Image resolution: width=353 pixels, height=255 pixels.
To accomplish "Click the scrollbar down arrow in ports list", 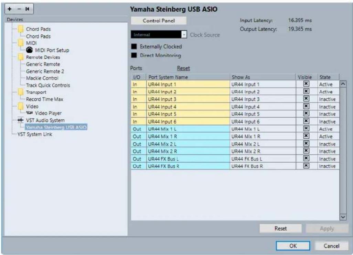I will click(343, 217).
